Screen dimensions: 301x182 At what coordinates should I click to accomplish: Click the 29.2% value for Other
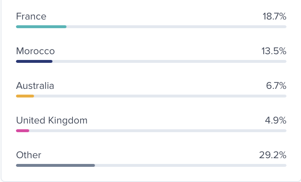pyautogui.click(x=272, y=155)
